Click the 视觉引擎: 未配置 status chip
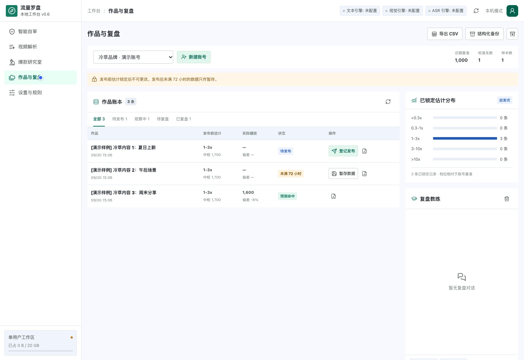 (402, 11)
